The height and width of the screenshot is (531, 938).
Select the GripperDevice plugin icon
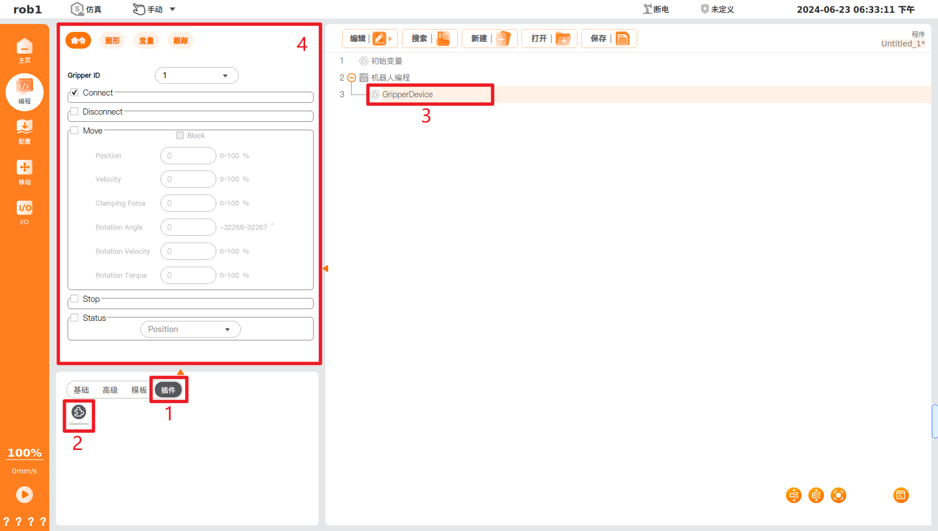pyautogui.click(x=78, y=414)
